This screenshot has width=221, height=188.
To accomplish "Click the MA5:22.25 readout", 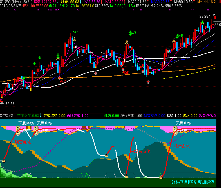I will 92,2.
